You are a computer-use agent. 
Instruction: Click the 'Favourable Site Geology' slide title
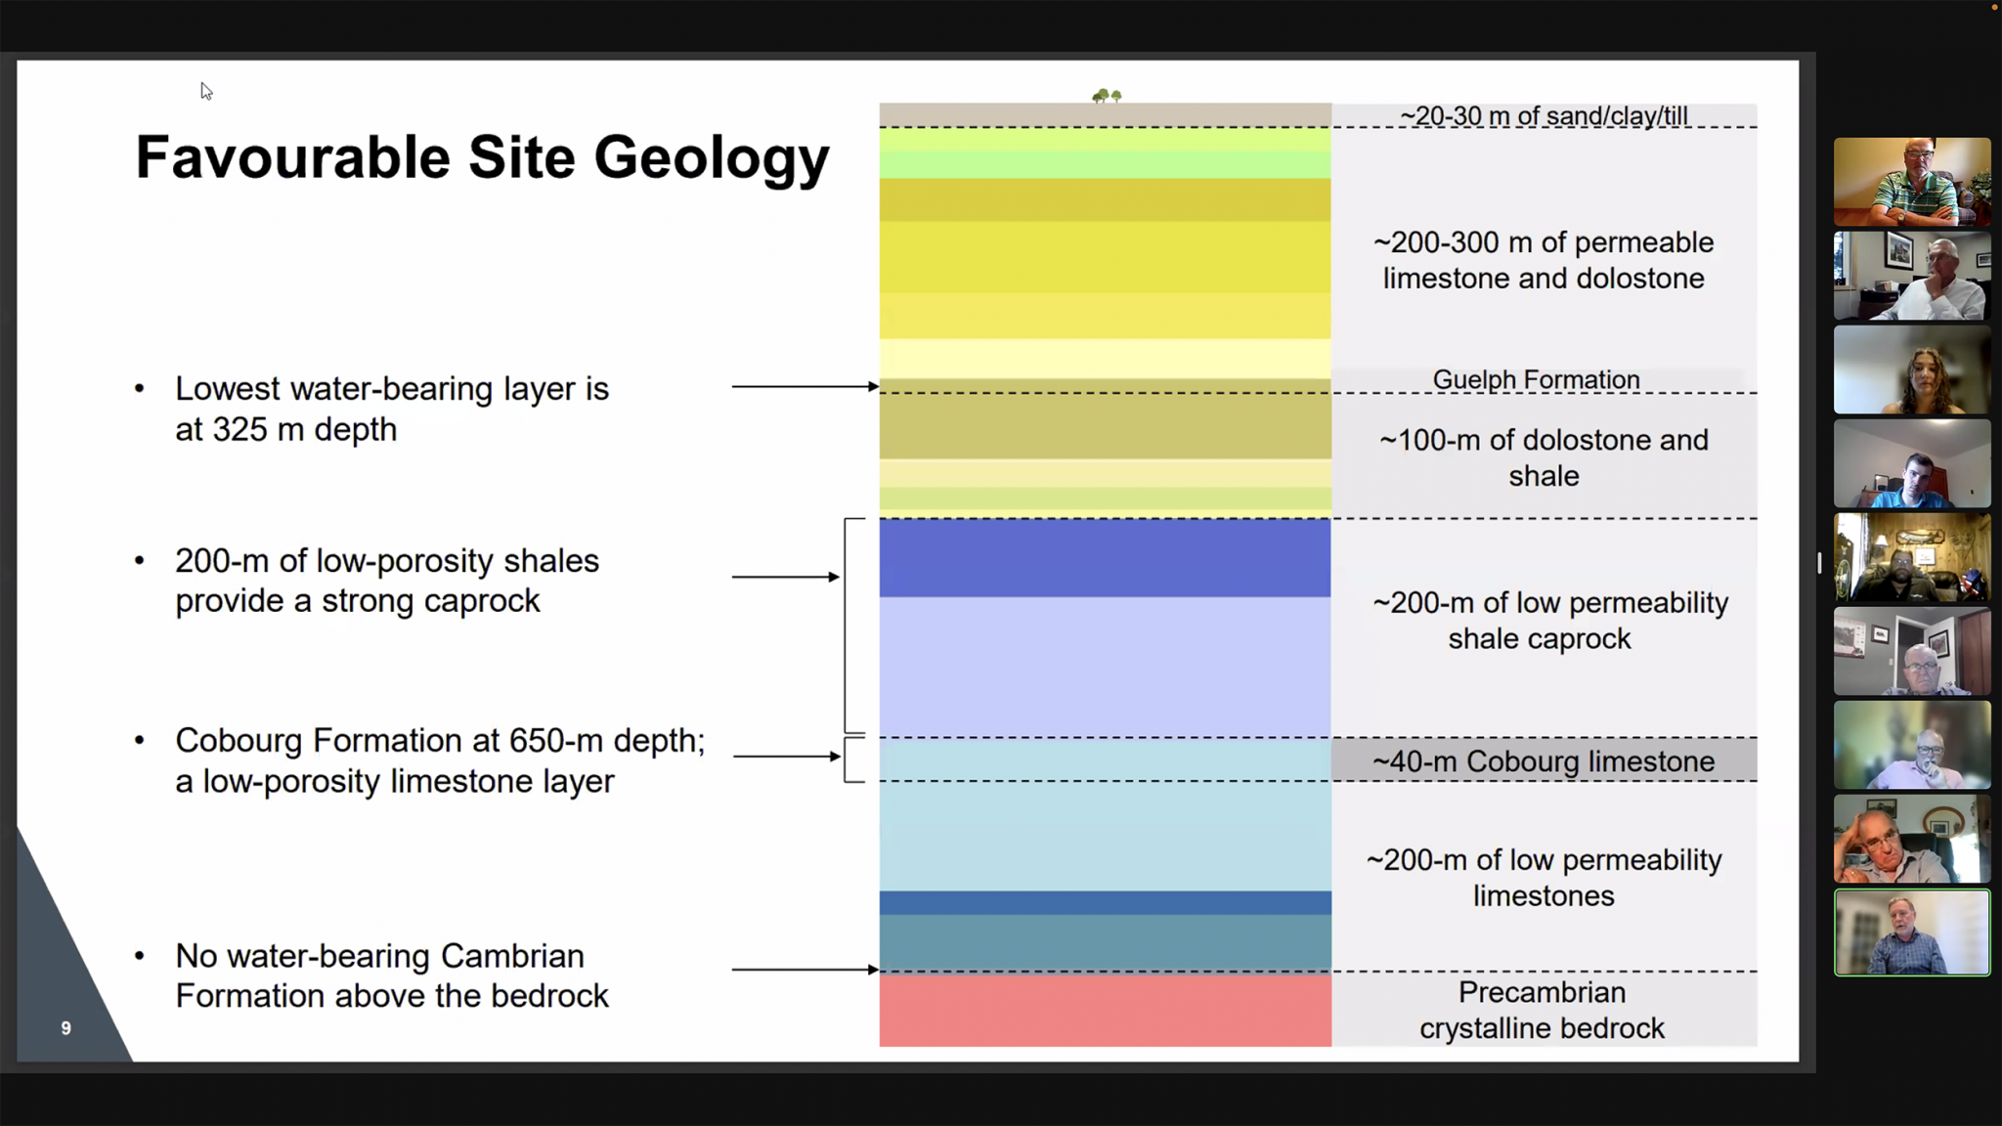[482, 157]
